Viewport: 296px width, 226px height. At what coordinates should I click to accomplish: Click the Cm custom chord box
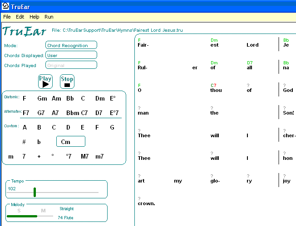tap(71, 141)
